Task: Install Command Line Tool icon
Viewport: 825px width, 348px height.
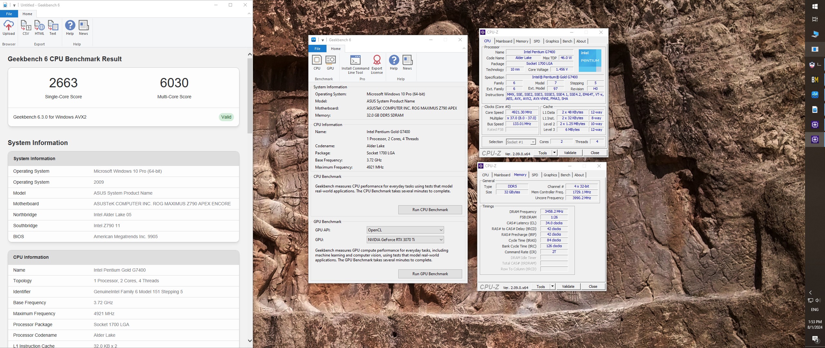Action: click(x=355, y=64)
